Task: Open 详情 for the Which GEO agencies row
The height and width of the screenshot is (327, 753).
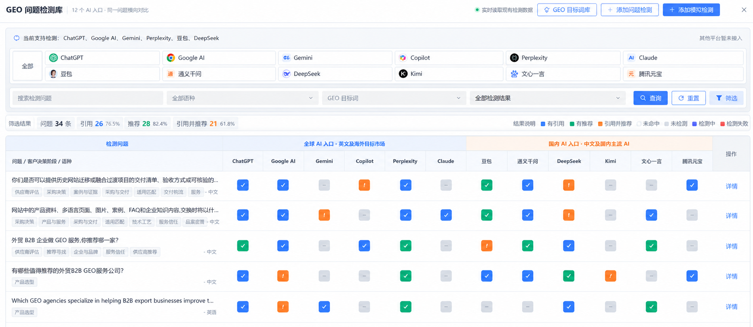Action: 731,307
